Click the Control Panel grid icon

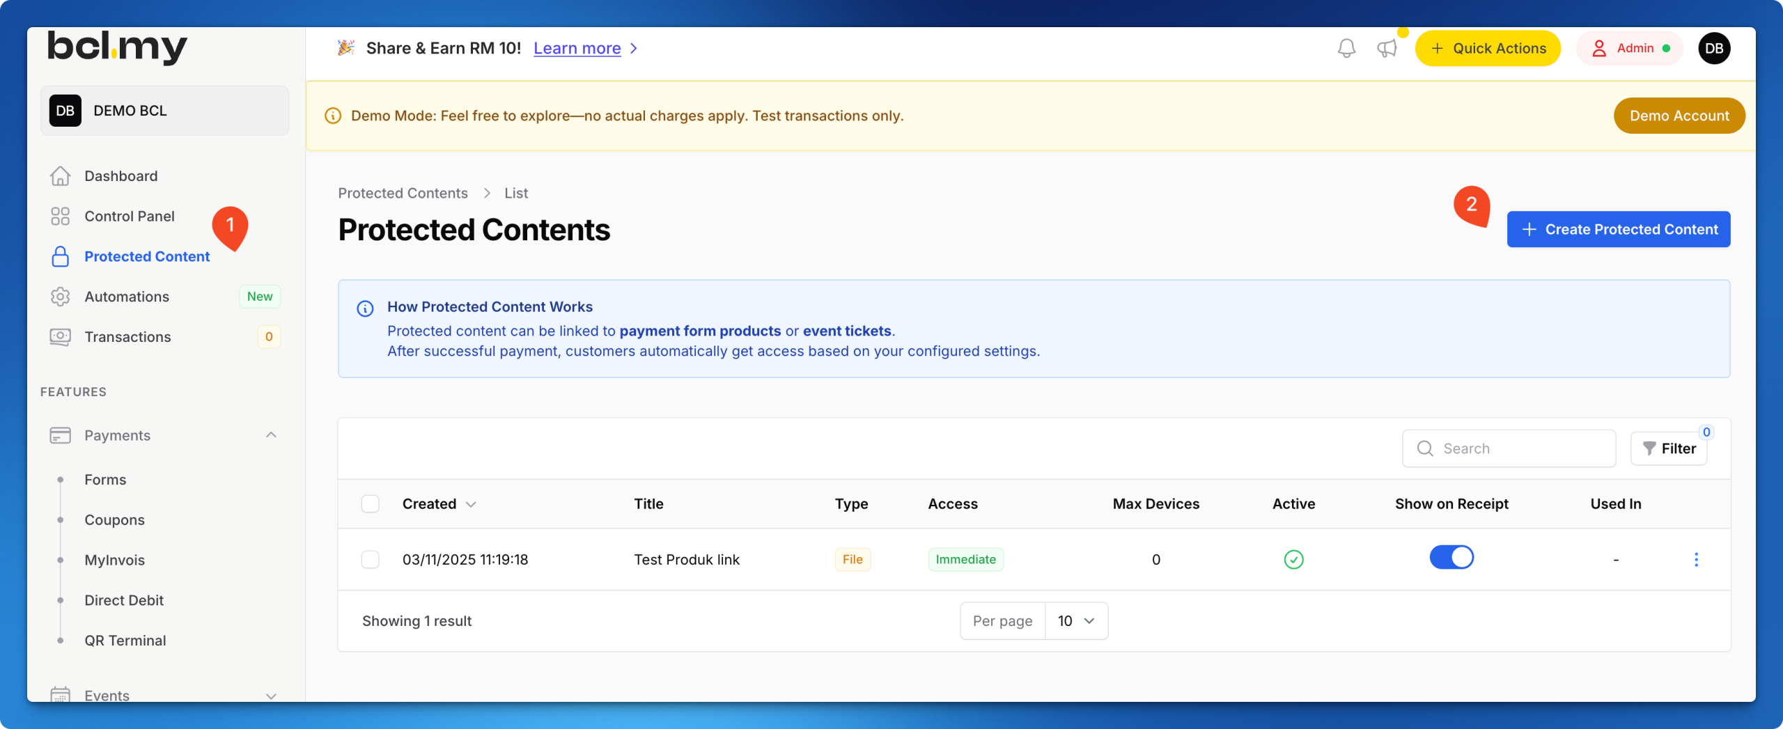pos(61,217)
